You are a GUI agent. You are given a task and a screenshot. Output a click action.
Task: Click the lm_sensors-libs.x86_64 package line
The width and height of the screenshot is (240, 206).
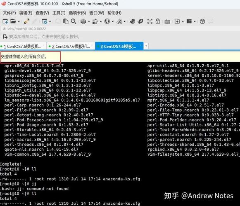[72, 100]
